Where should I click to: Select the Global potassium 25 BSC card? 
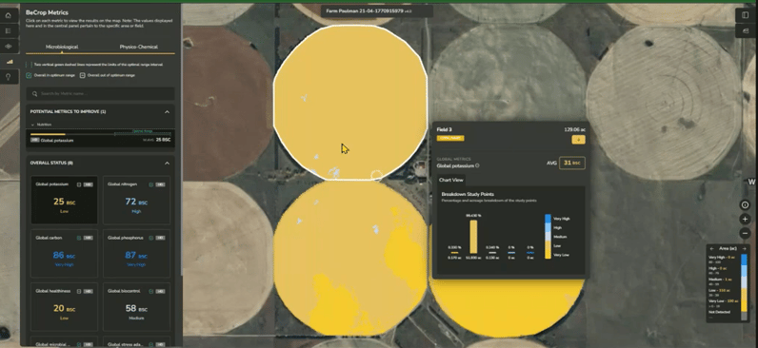(65, 200)
